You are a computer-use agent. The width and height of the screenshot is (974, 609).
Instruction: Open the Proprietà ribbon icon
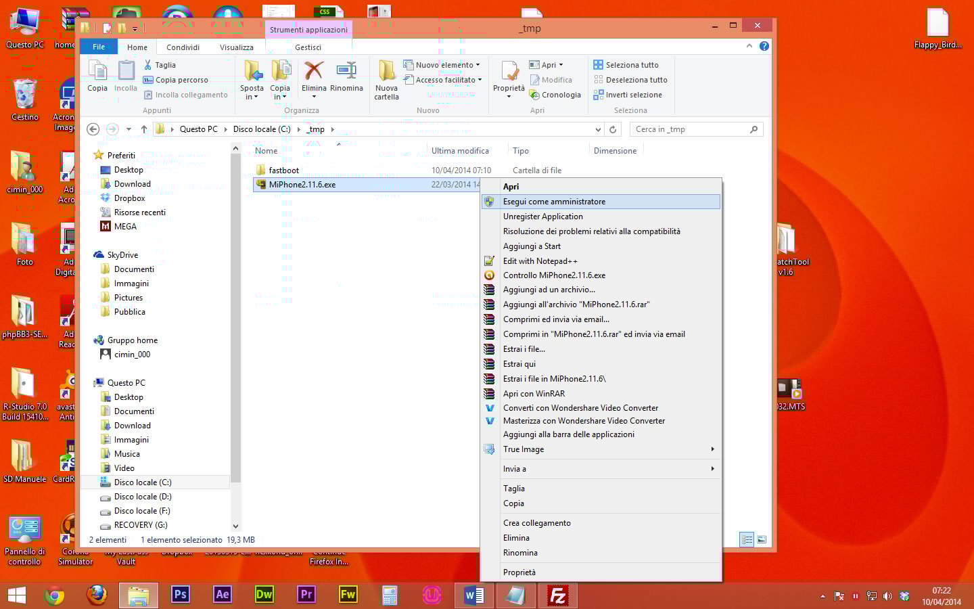pos(509,76)
